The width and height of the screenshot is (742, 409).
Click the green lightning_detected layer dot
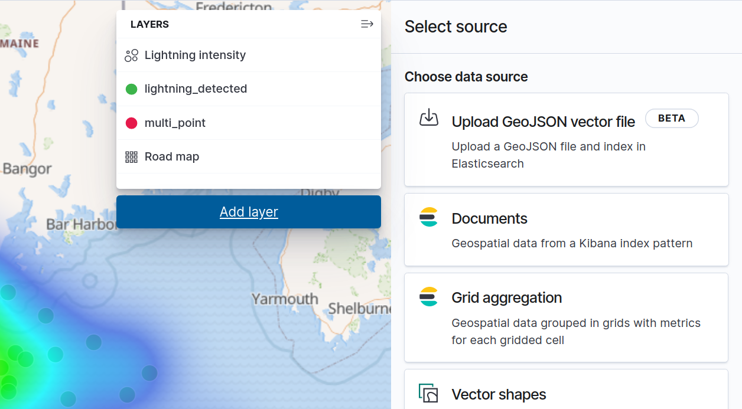click(131, 89)
